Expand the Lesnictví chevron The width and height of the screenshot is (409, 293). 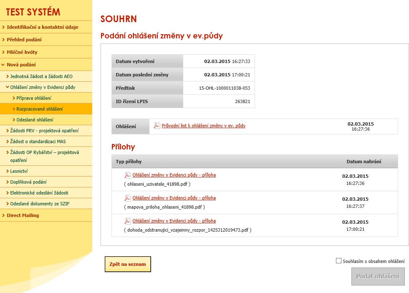point(8,171)
